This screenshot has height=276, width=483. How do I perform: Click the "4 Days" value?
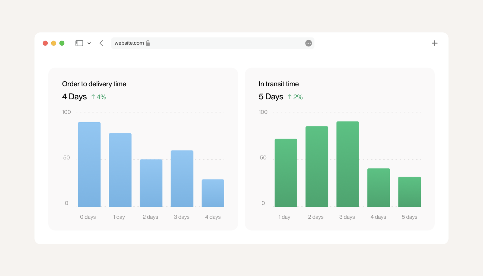74,97
